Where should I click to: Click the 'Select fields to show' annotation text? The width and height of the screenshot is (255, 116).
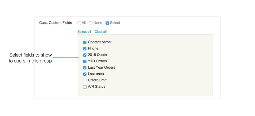point(30,55)
